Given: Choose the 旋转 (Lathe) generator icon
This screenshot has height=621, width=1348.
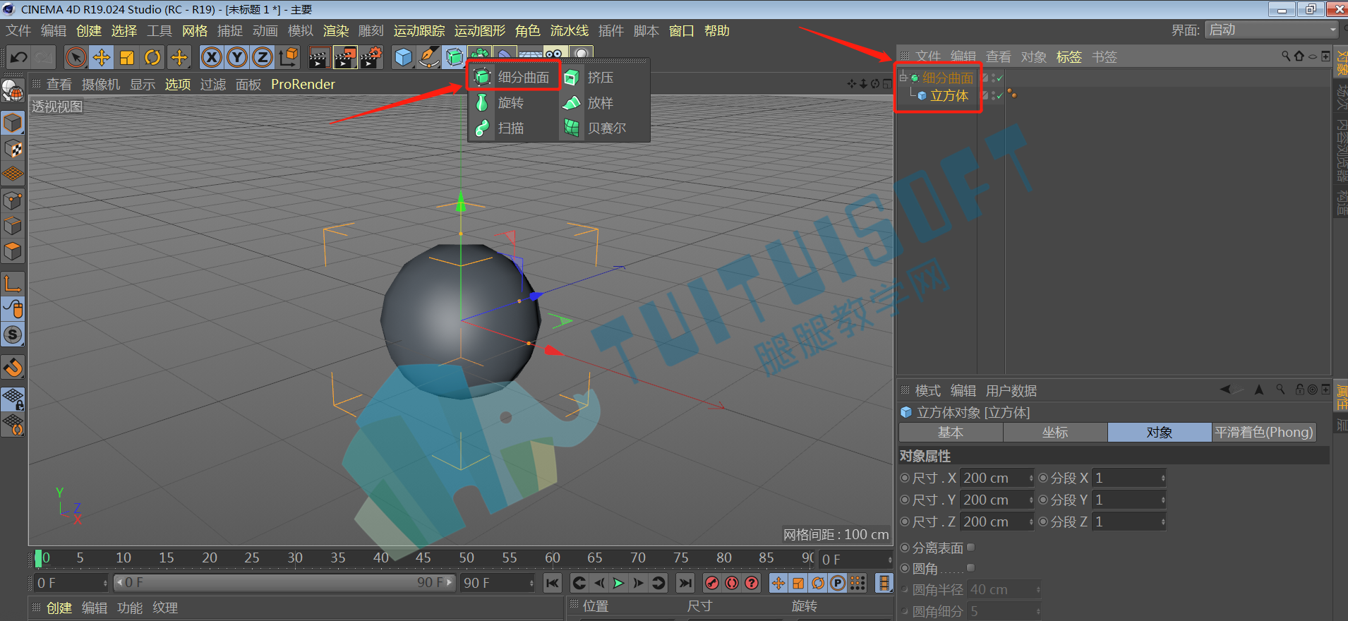Looking at the screenshot, I should [482, 103].
